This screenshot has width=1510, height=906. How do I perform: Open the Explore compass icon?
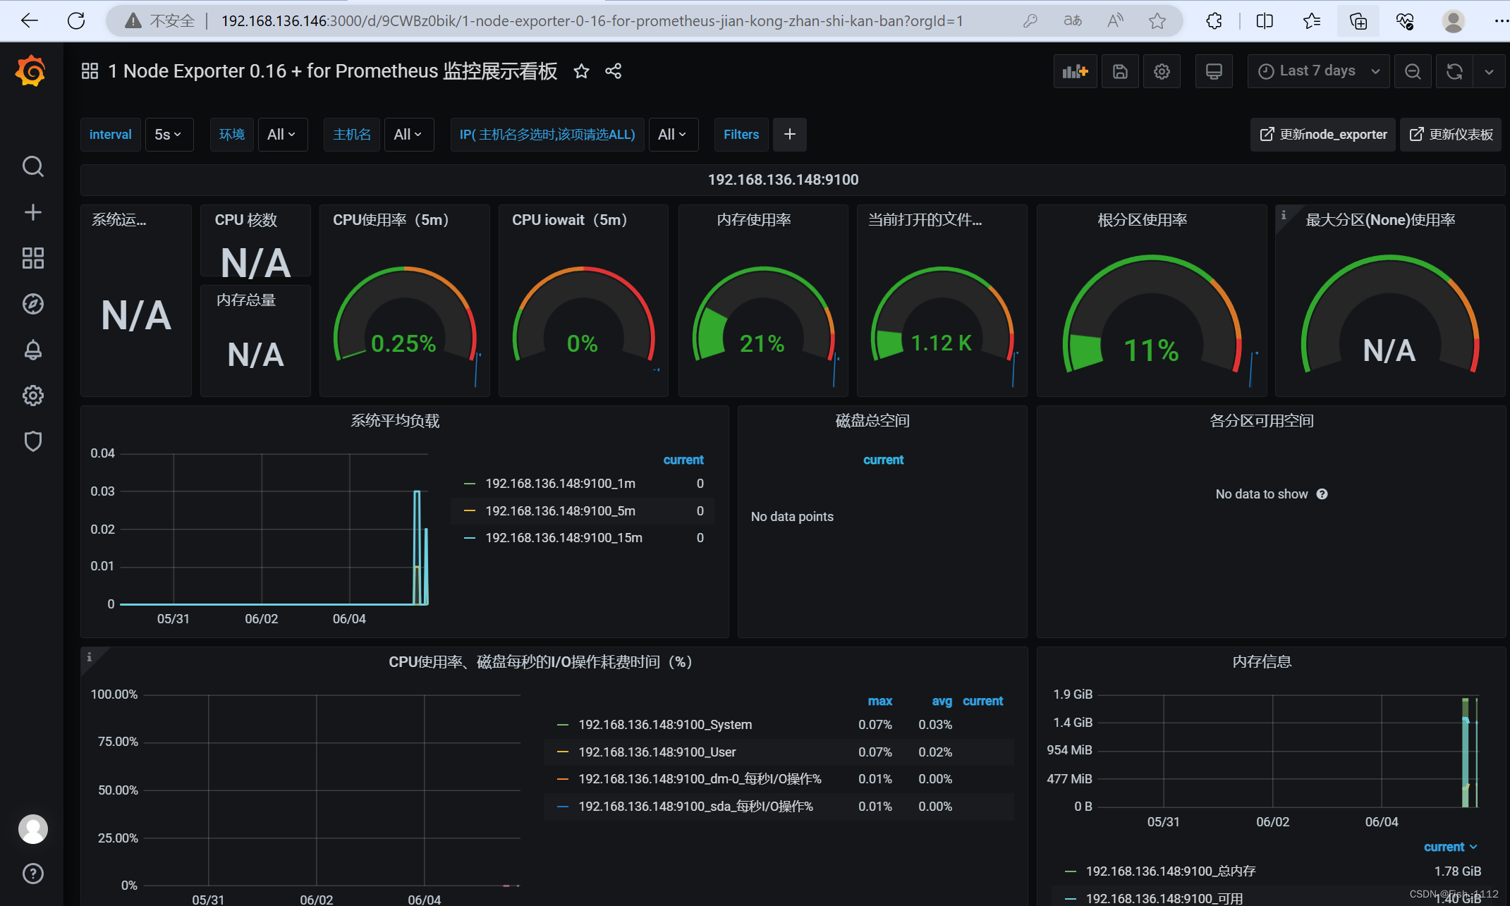(x=32, y=304)
